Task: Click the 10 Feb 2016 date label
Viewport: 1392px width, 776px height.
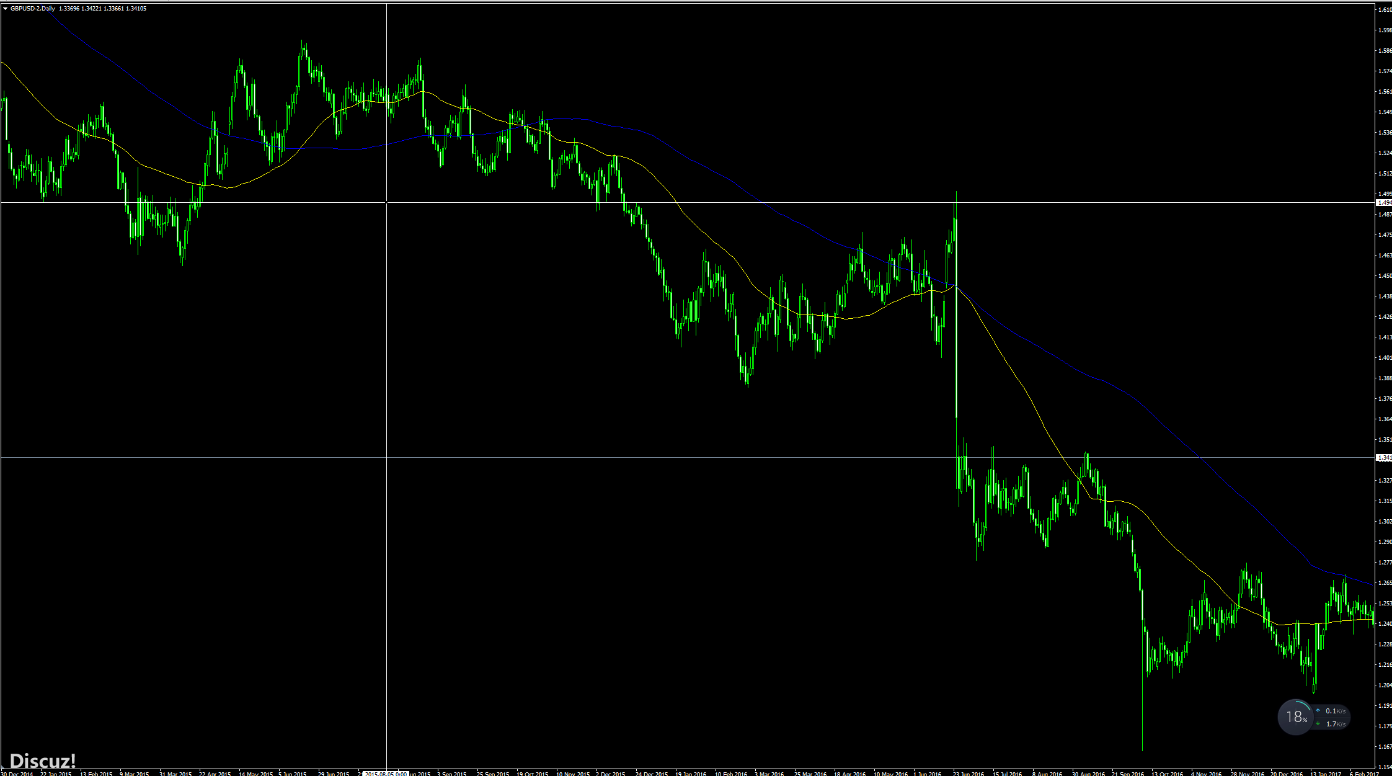Action: 731,774
